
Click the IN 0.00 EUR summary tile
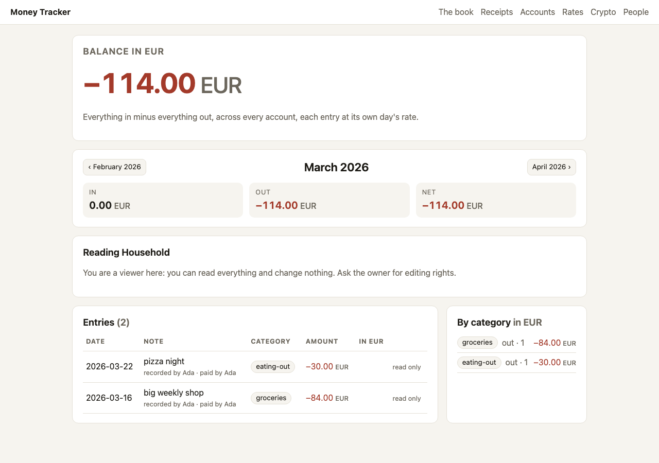(x=163, y=200)
